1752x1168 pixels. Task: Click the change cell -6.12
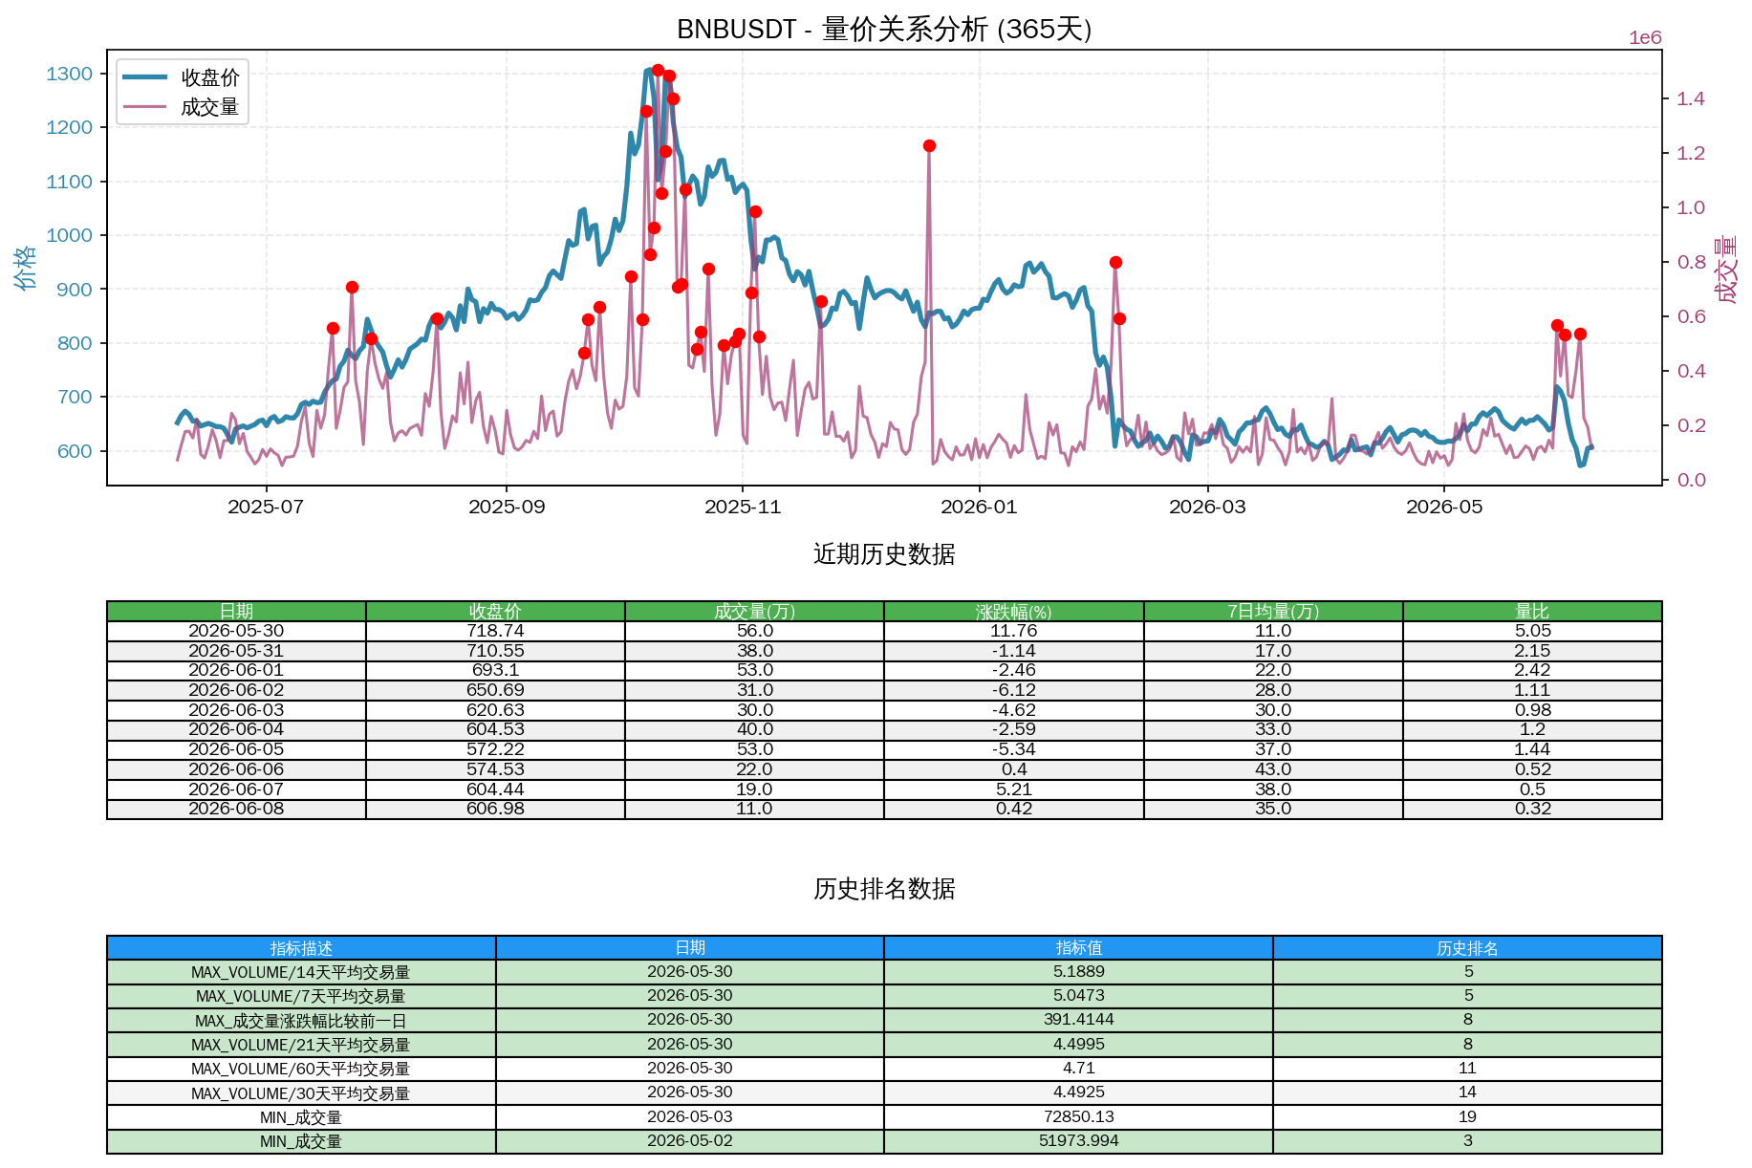coord(1014,690)
